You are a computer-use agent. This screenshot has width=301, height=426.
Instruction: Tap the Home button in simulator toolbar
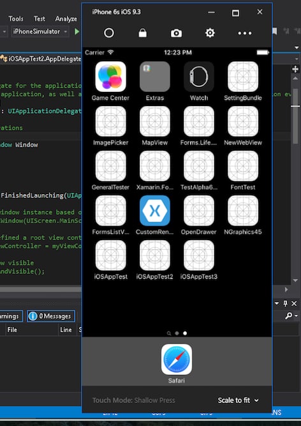pos(109,33)
